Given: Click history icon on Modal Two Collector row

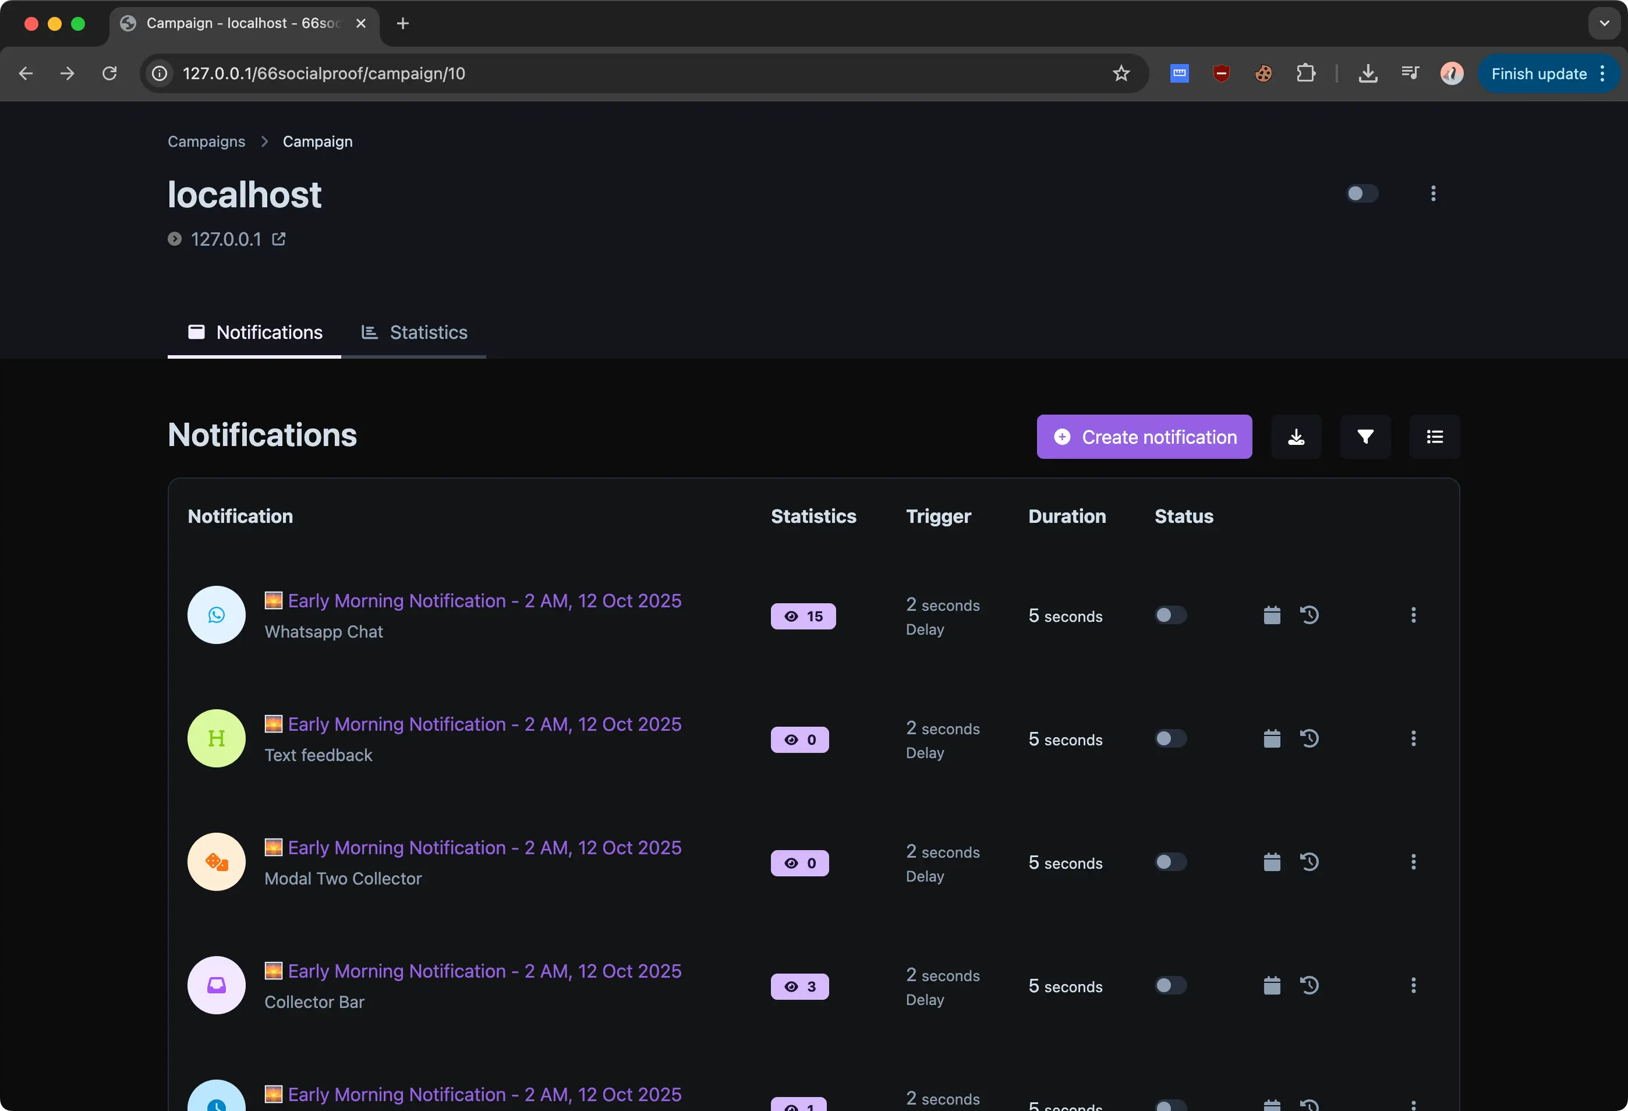Looking at the screenshot, I should pyautogui.click(x=1310, y=862).
